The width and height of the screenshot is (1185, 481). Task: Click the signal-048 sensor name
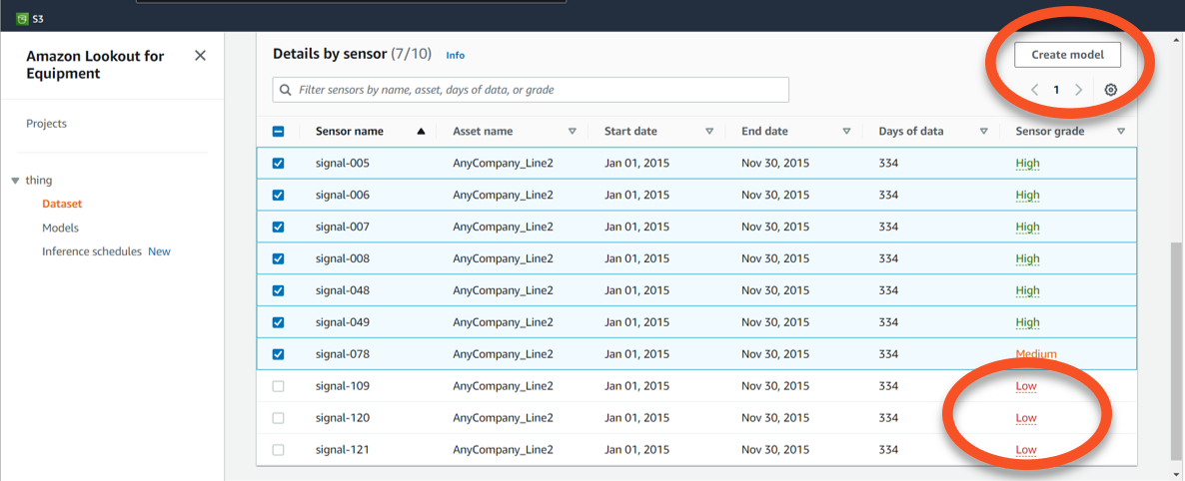343,290
